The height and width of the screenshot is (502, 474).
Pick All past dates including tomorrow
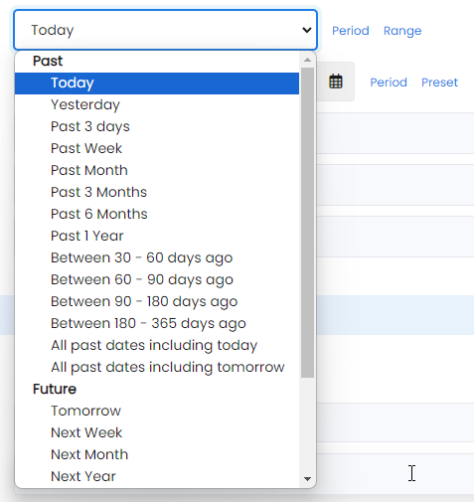click(x=157, y=367)
